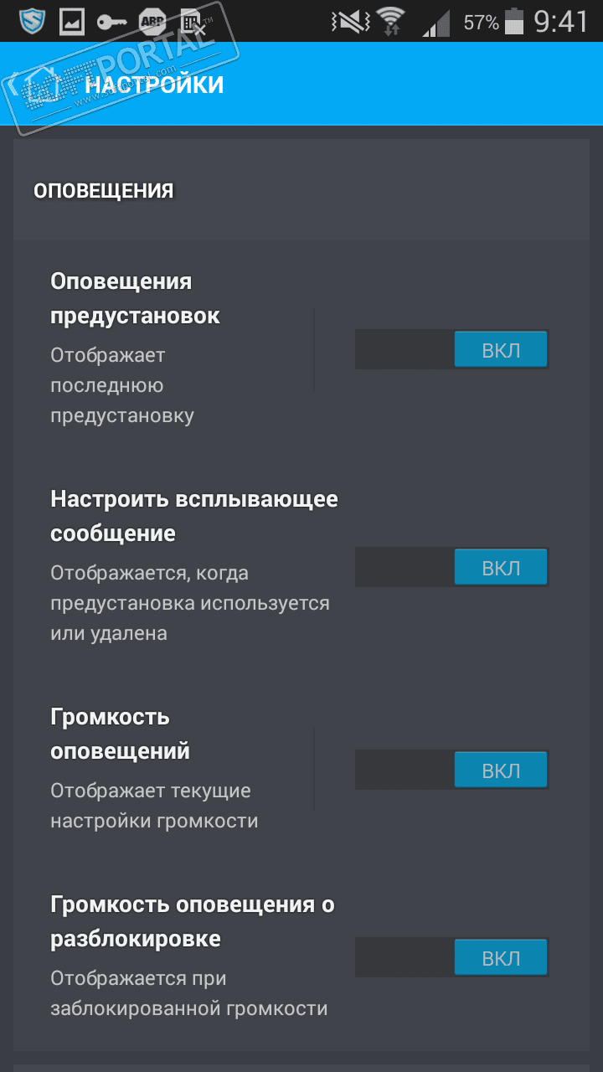This screenshot has height=1072, width=603.
Task: Disable Громкость оповещения о разблокировке switch
Action: pyautogui.click(x=451, y=957)
